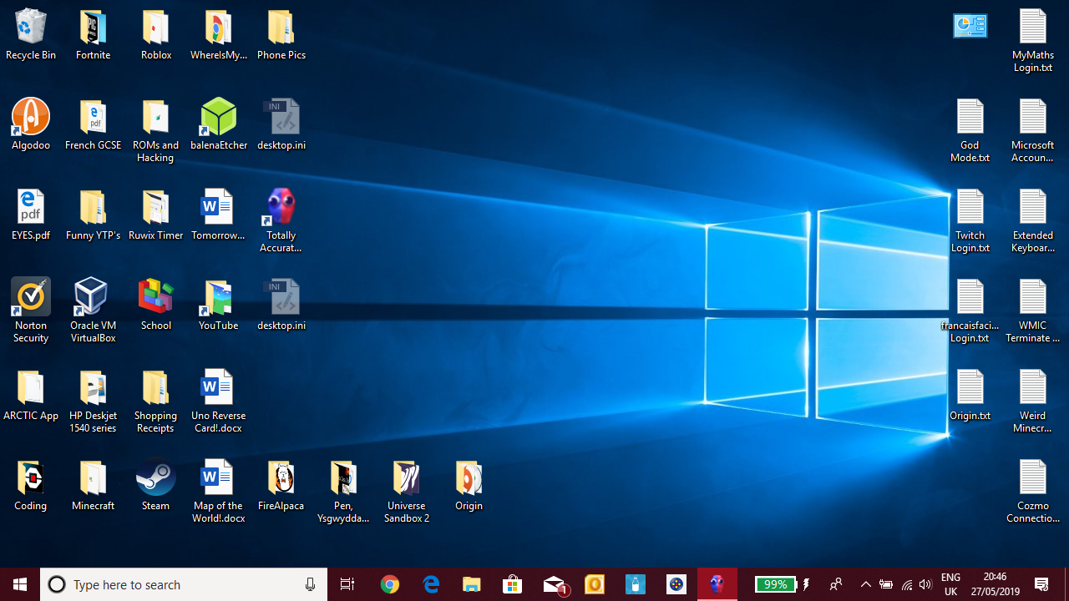Image resolution: width=1069 pixels, height=601 pixels.
Task: Select the Microsoft Accoun... text file
Action: click(1033, 131)
